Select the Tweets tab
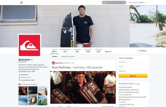 point(54,56)
